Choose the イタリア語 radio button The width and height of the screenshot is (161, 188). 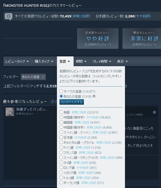click(61, 172)
